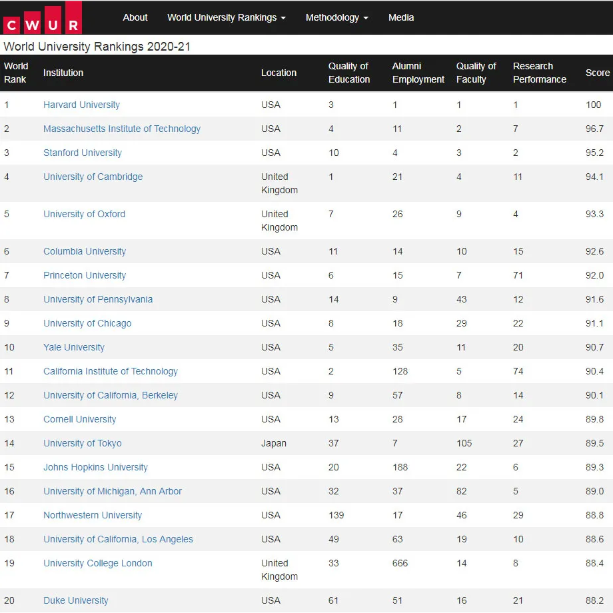613x613 pixels.
Task: Click the World Rank column header
Action: point(15,73)
